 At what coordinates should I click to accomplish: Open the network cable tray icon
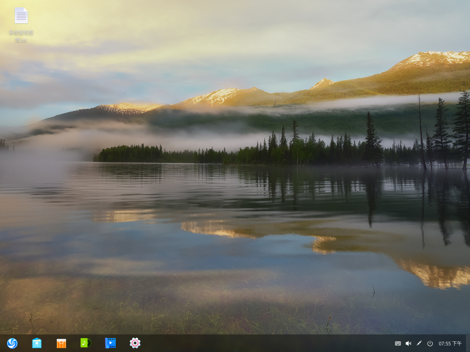pos(419,343)
